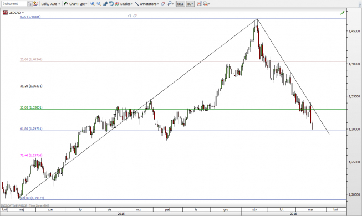Open the print chart dropdown icon
Viewport: 362px width, 216px height.
[206, 4]
